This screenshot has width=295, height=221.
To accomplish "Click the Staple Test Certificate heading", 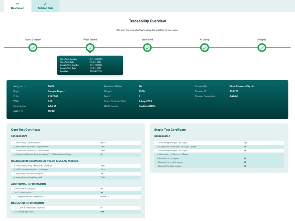I will (x=170, y=130).
